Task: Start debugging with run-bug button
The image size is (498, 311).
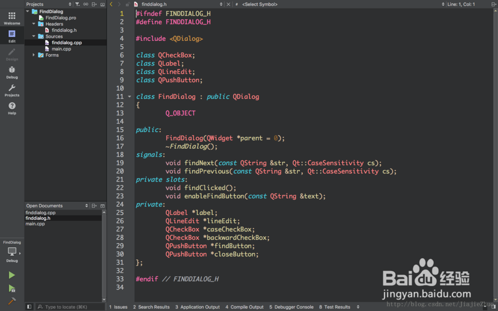Action: click(12, 288)
